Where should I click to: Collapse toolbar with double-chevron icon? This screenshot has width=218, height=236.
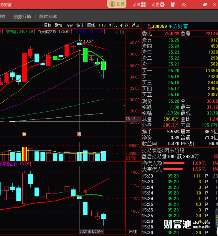(x=184, y=5)
